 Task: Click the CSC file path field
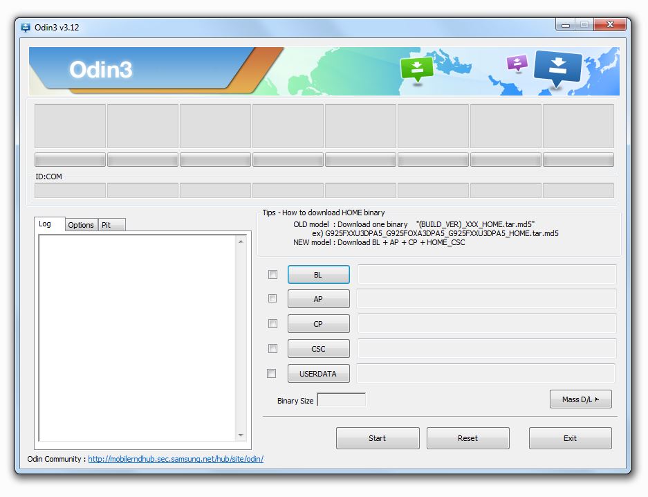[x=487, y=349]
